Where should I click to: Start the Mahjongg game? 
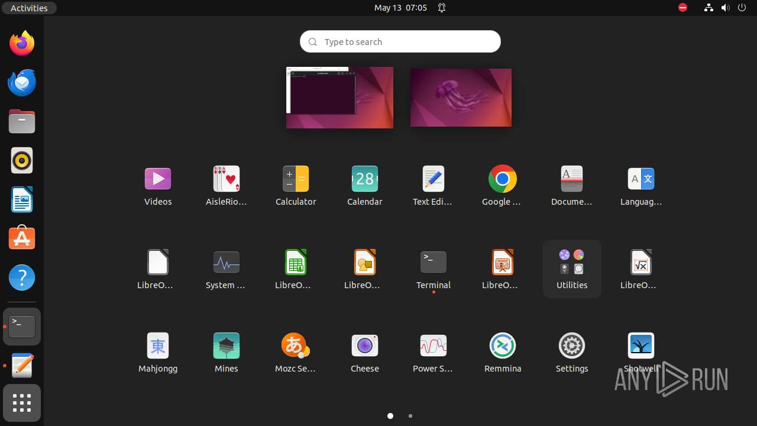tap(158, 353)
